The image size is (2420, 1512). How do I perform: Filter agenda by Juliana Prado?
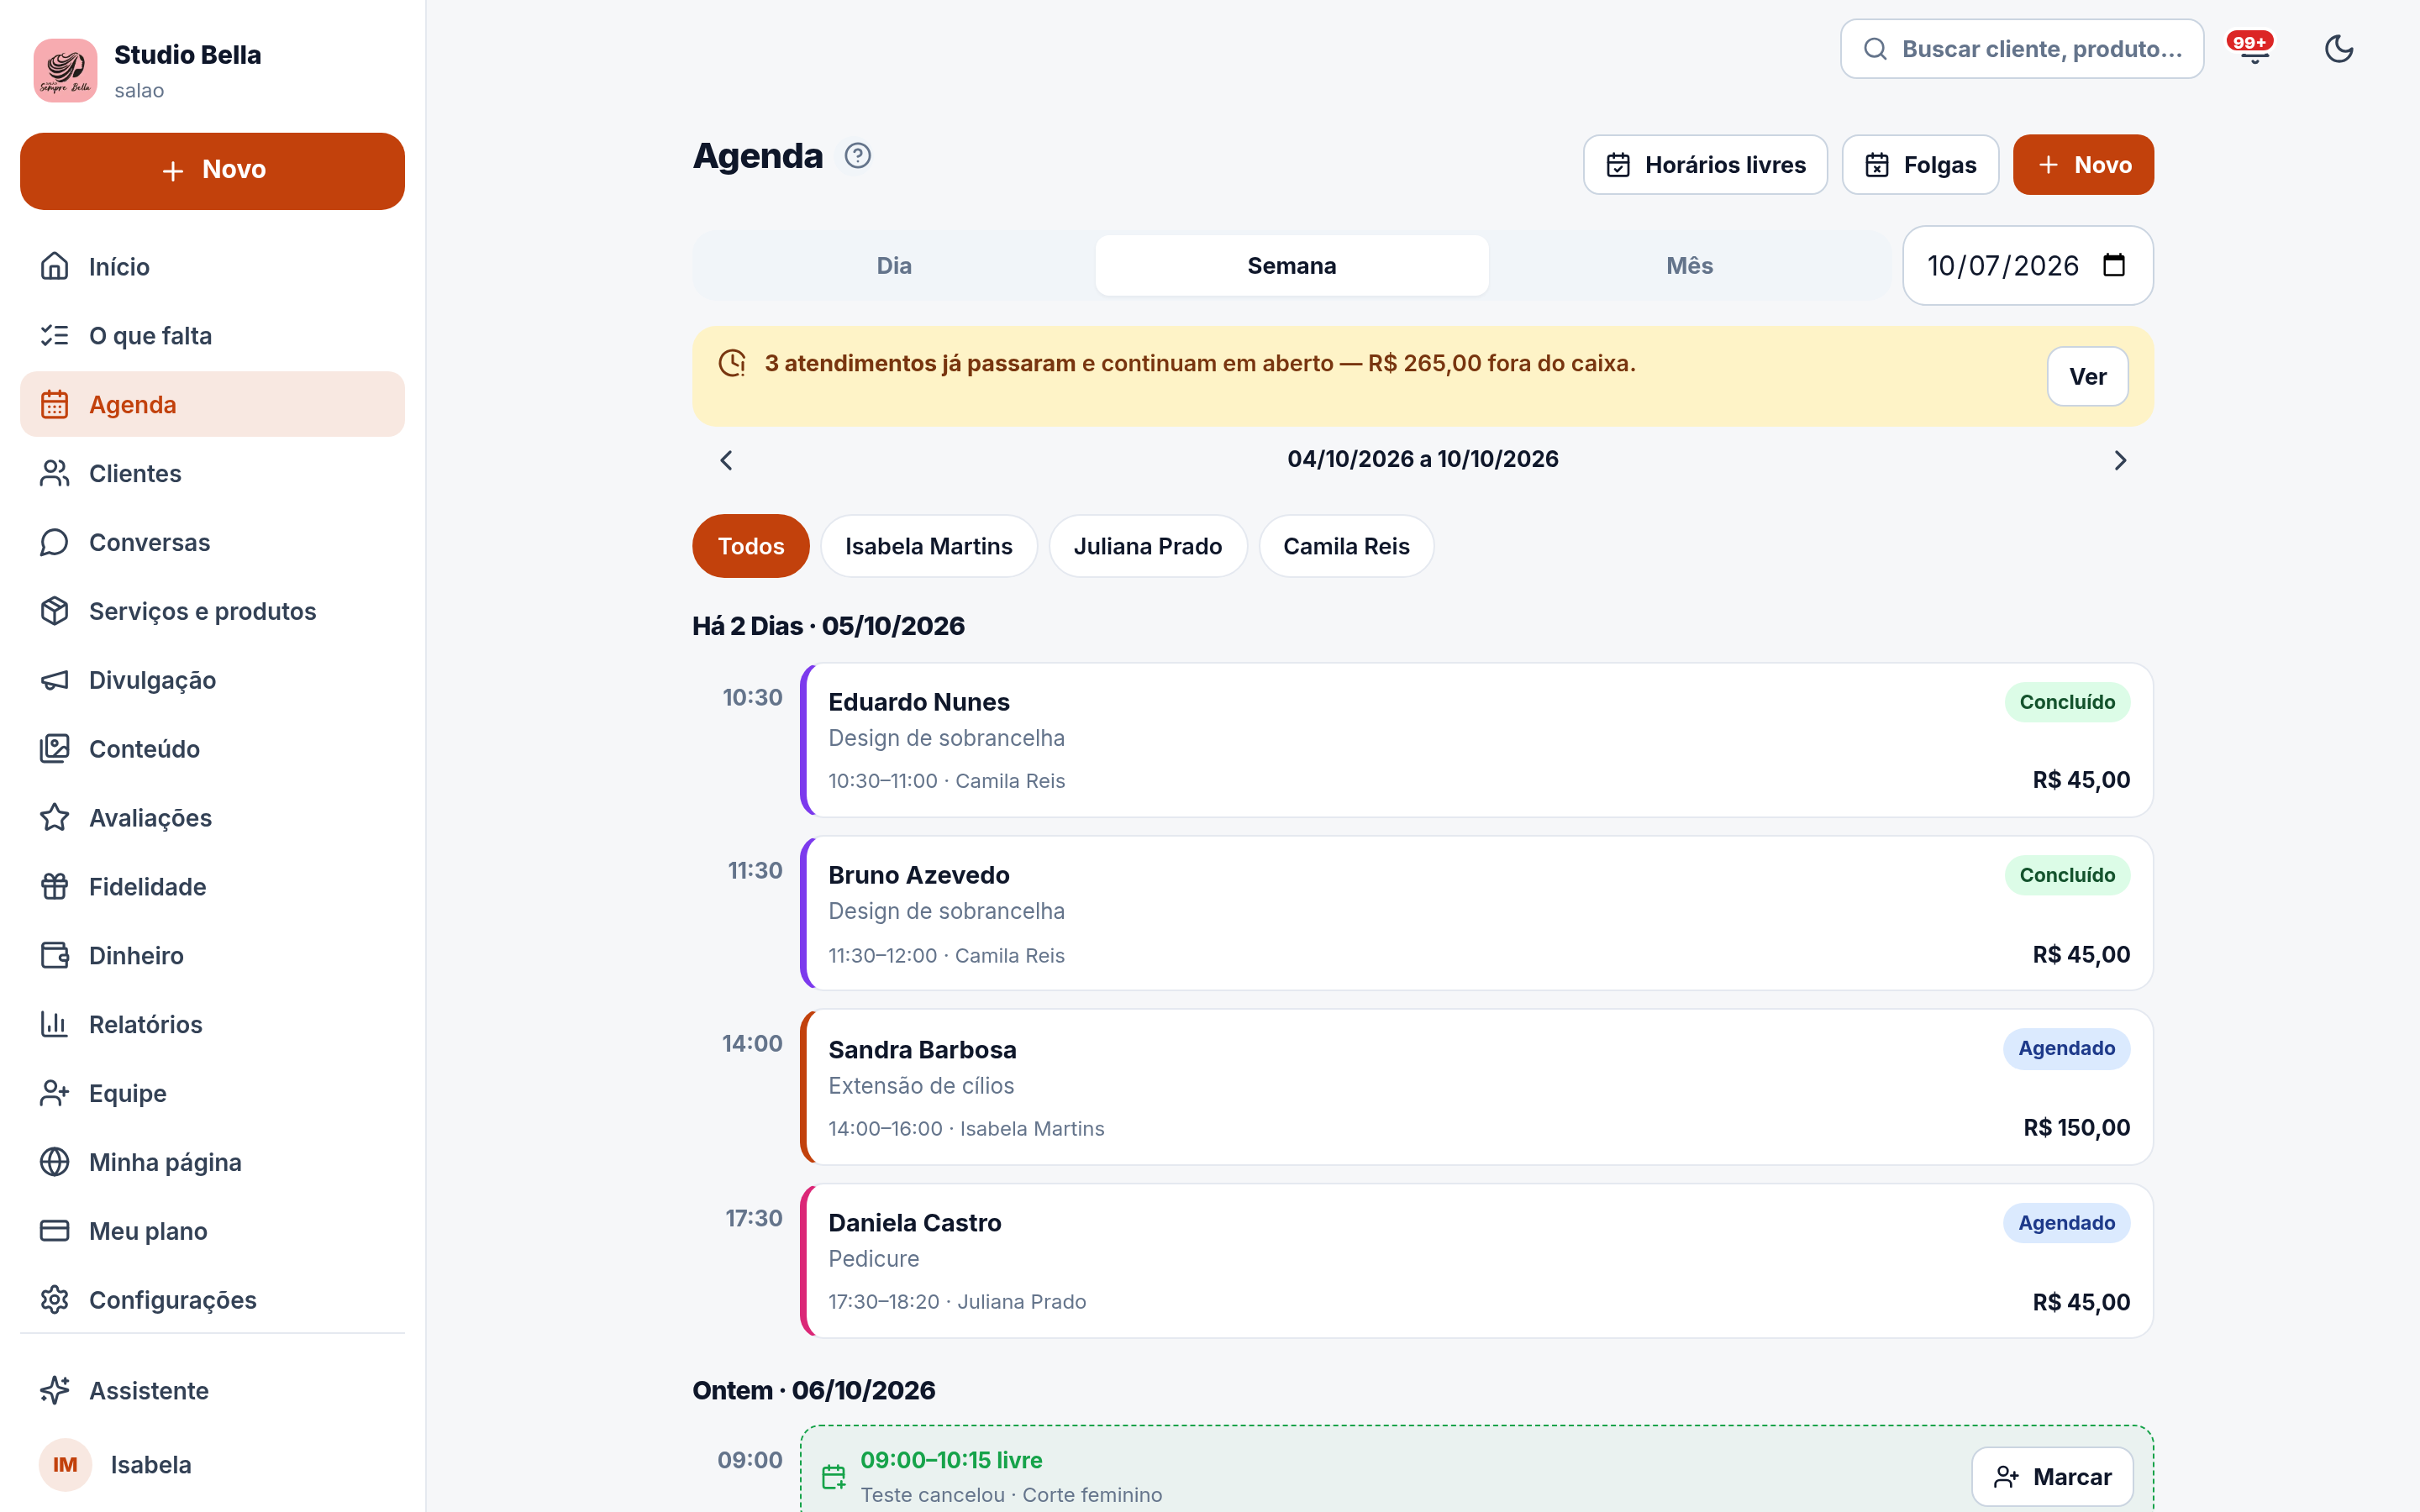(1148, 546)
